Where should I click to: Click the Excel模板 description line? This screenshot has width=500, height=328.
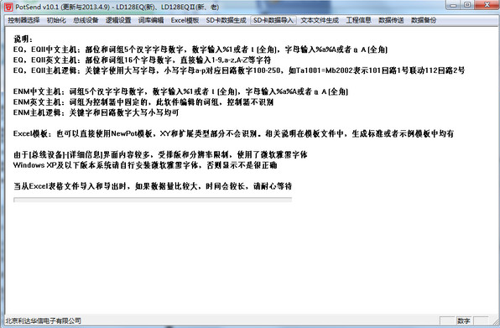233,133
